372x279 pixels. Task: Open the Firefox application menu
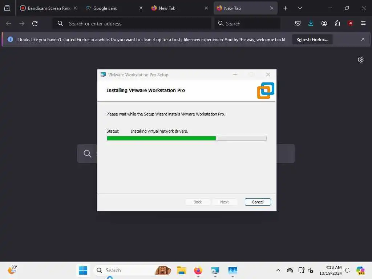pos(363,23)
